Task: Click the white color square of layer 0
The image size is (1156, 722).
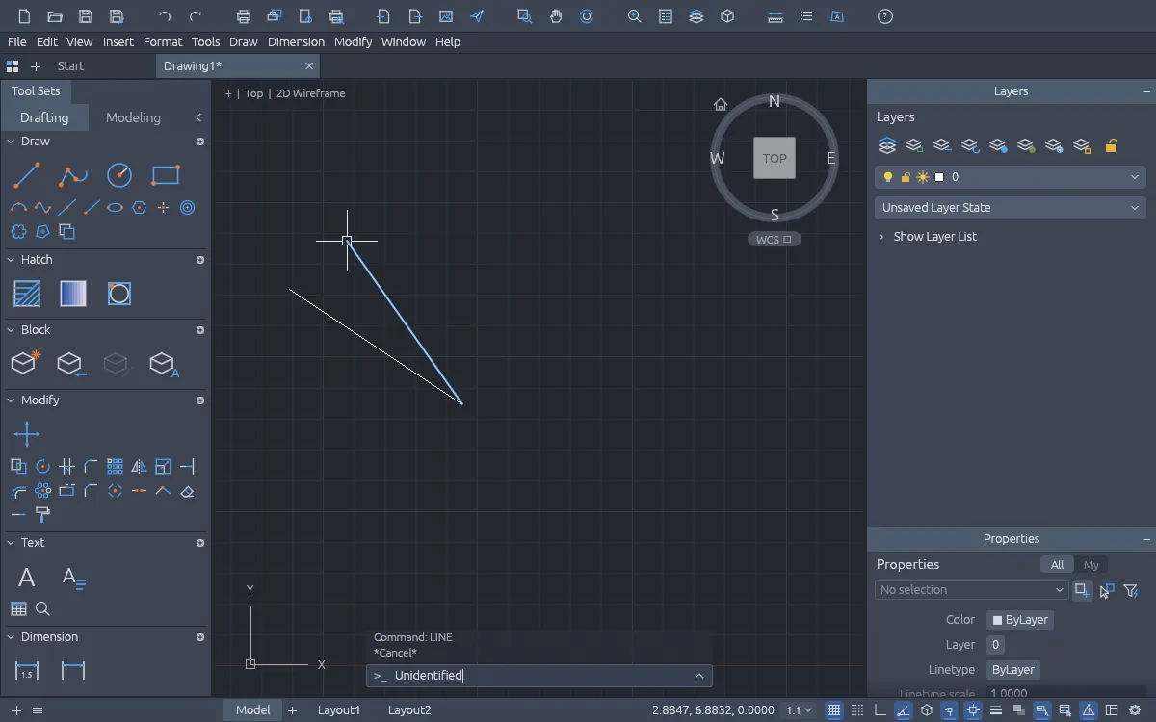Action: (939, 177)
